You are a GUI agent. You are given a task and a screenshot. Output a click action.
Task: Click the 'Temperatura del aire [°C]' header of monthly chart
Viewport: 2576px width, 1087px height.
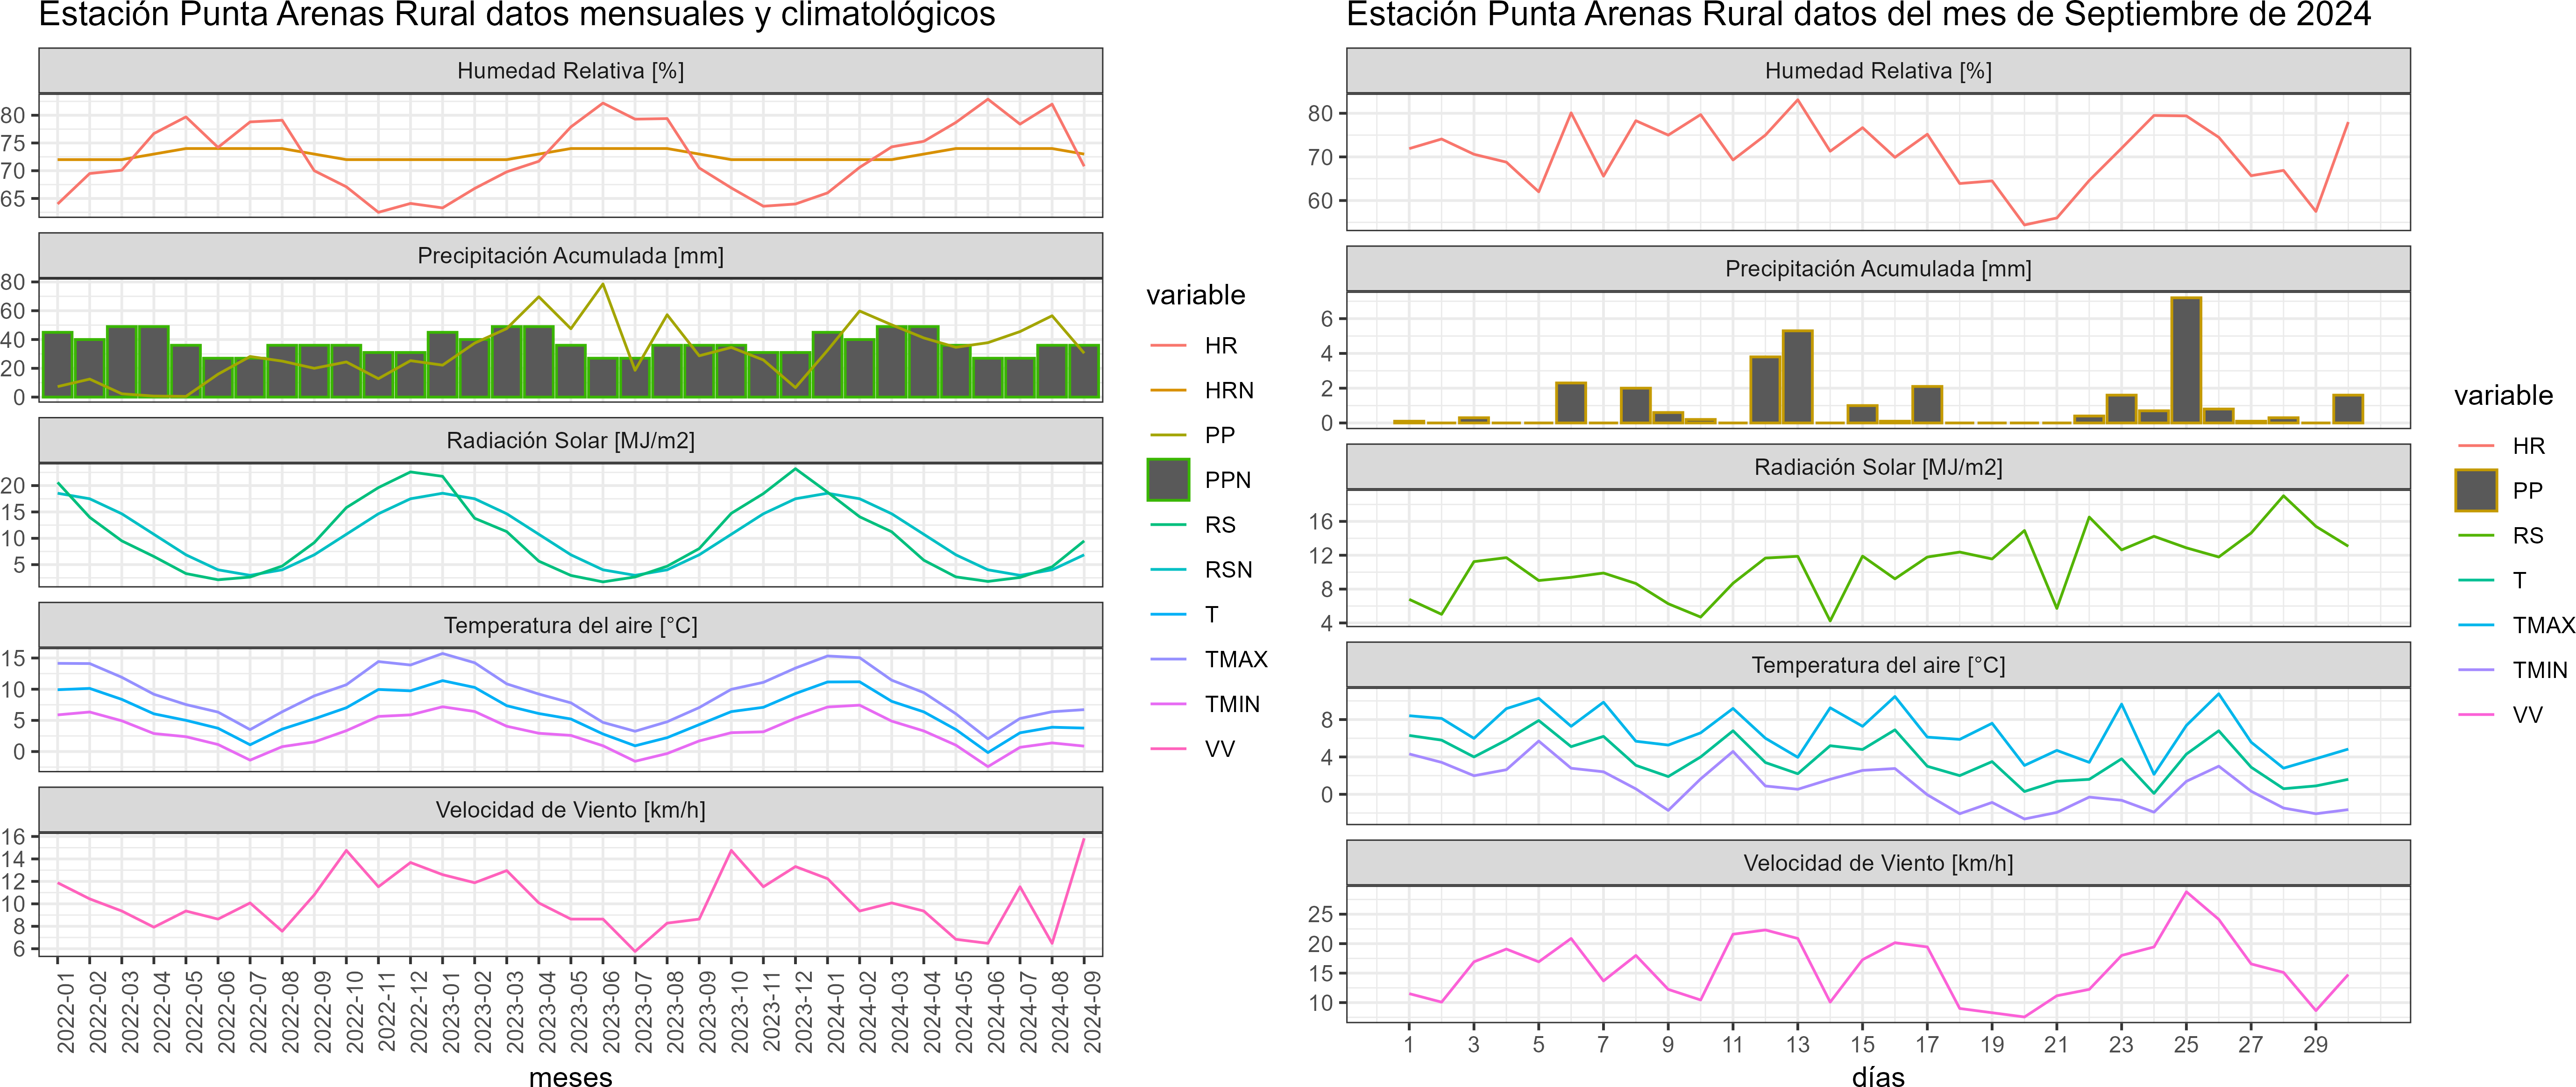tap(570, 626)
